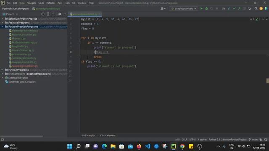
Task: Open Sticky Notes from taskbar
Action: [x=191, y=146]
